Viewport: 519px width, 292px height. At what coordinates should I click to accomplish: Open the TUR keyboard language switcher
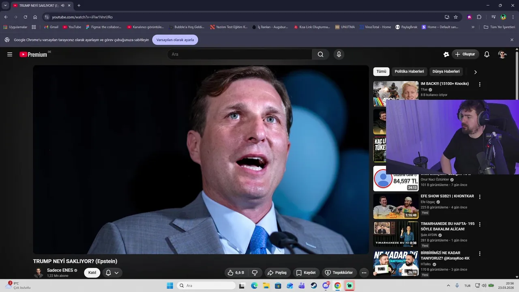pos(468,286)
